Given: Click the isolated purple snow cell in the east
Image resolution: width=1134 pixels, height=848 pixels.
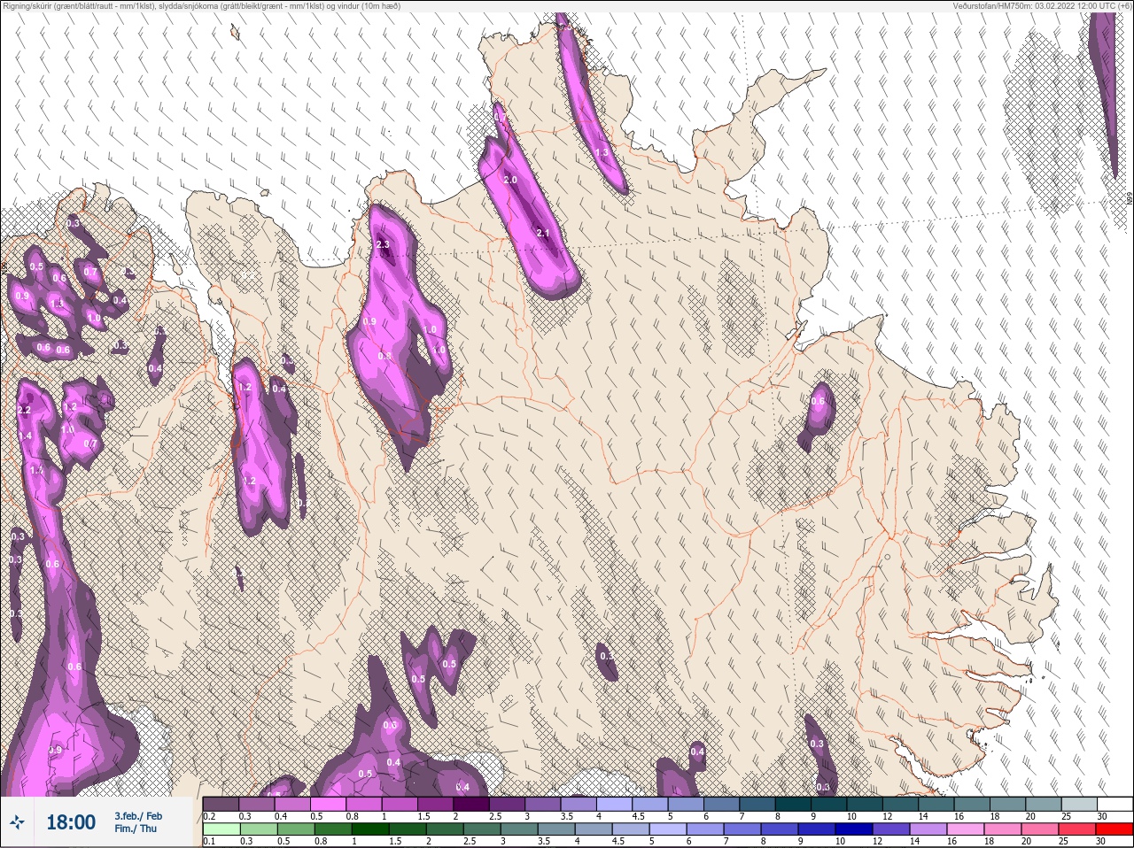Looking at the screenshot, I should [816, 414].
